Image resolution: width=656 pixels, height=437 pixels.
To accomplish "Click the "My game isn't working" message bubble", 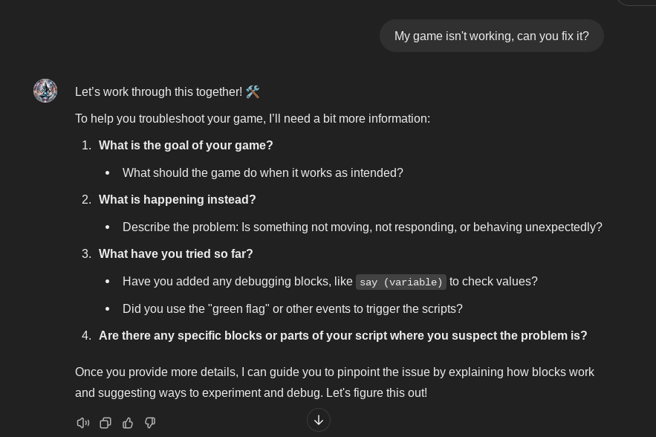I will (491, 36).
